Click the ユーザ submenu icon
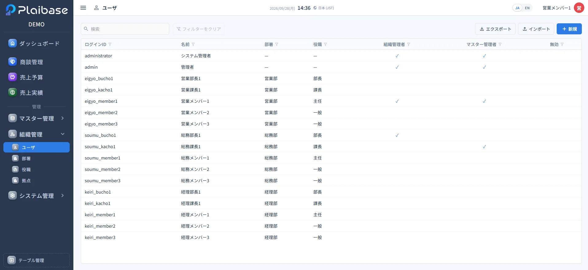The image size is (588, 270). pos(15,147)
